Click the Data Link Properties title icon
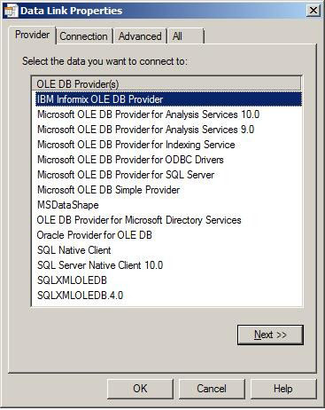Screen dimensions: 325x410 point(12,11)
